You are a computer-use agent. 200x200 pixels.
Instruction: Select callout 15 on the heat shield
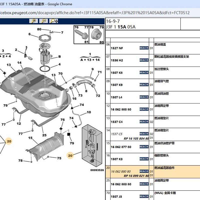tap(30, 138)
